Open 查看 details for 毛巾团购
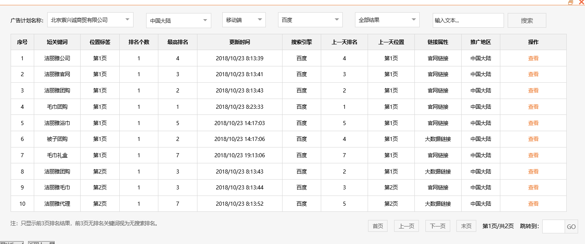 (533, 107)
